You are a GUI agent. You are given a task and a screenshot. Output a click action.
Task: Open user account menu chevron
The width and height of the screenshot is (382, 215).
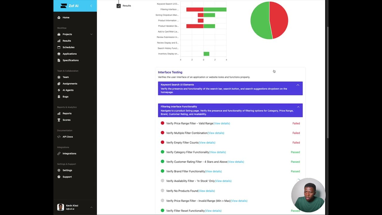click(91, 207)
